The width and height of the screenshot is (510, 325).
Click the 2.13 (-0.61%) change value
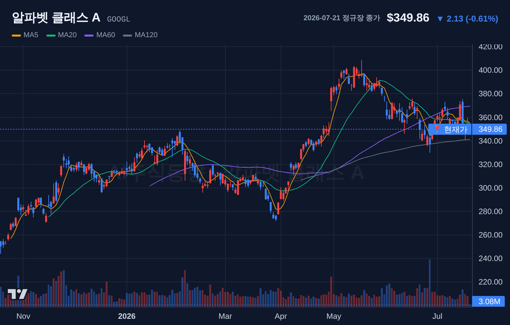[472, 19]
